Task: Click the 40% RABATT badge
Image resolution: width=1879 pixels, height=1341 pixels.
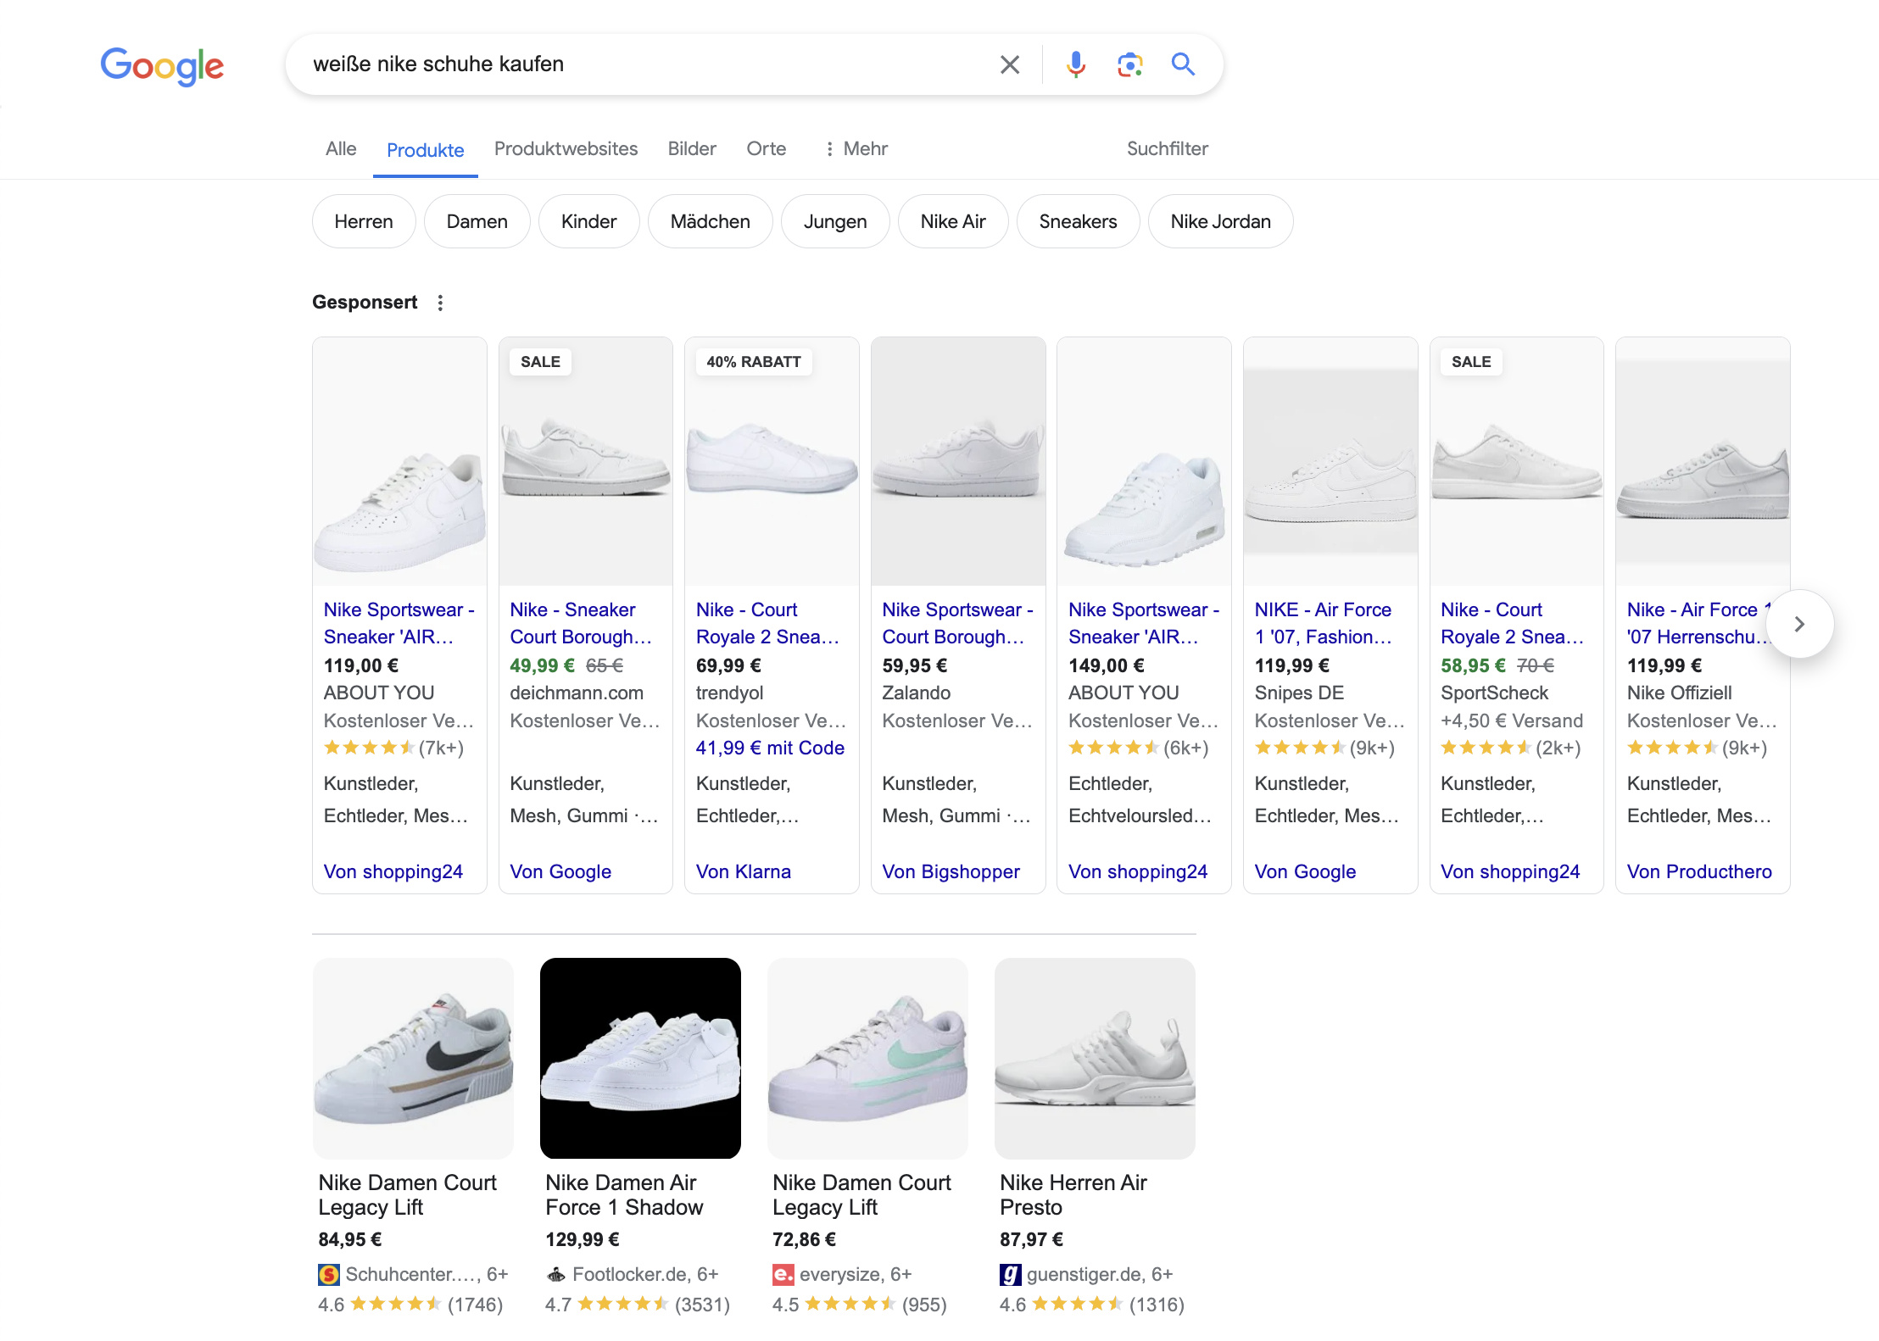Action: coord(754,362)
